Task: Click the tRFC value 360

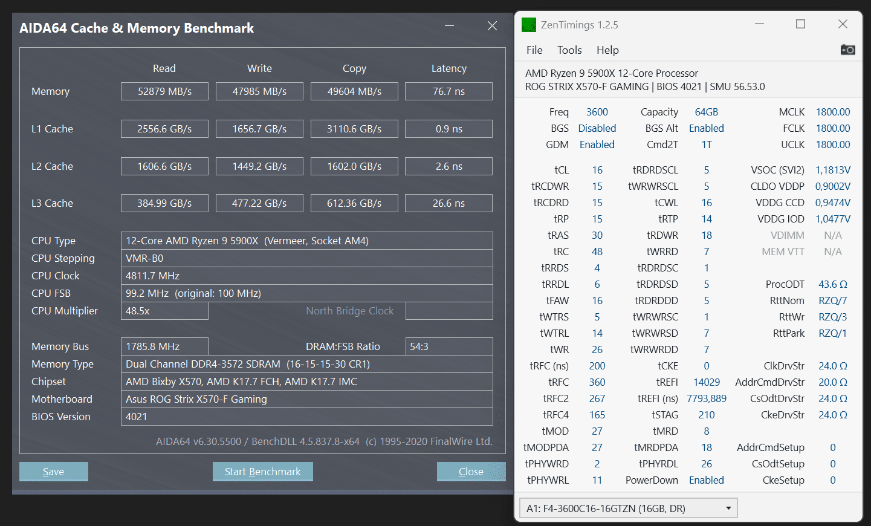Action: point(597,382)
